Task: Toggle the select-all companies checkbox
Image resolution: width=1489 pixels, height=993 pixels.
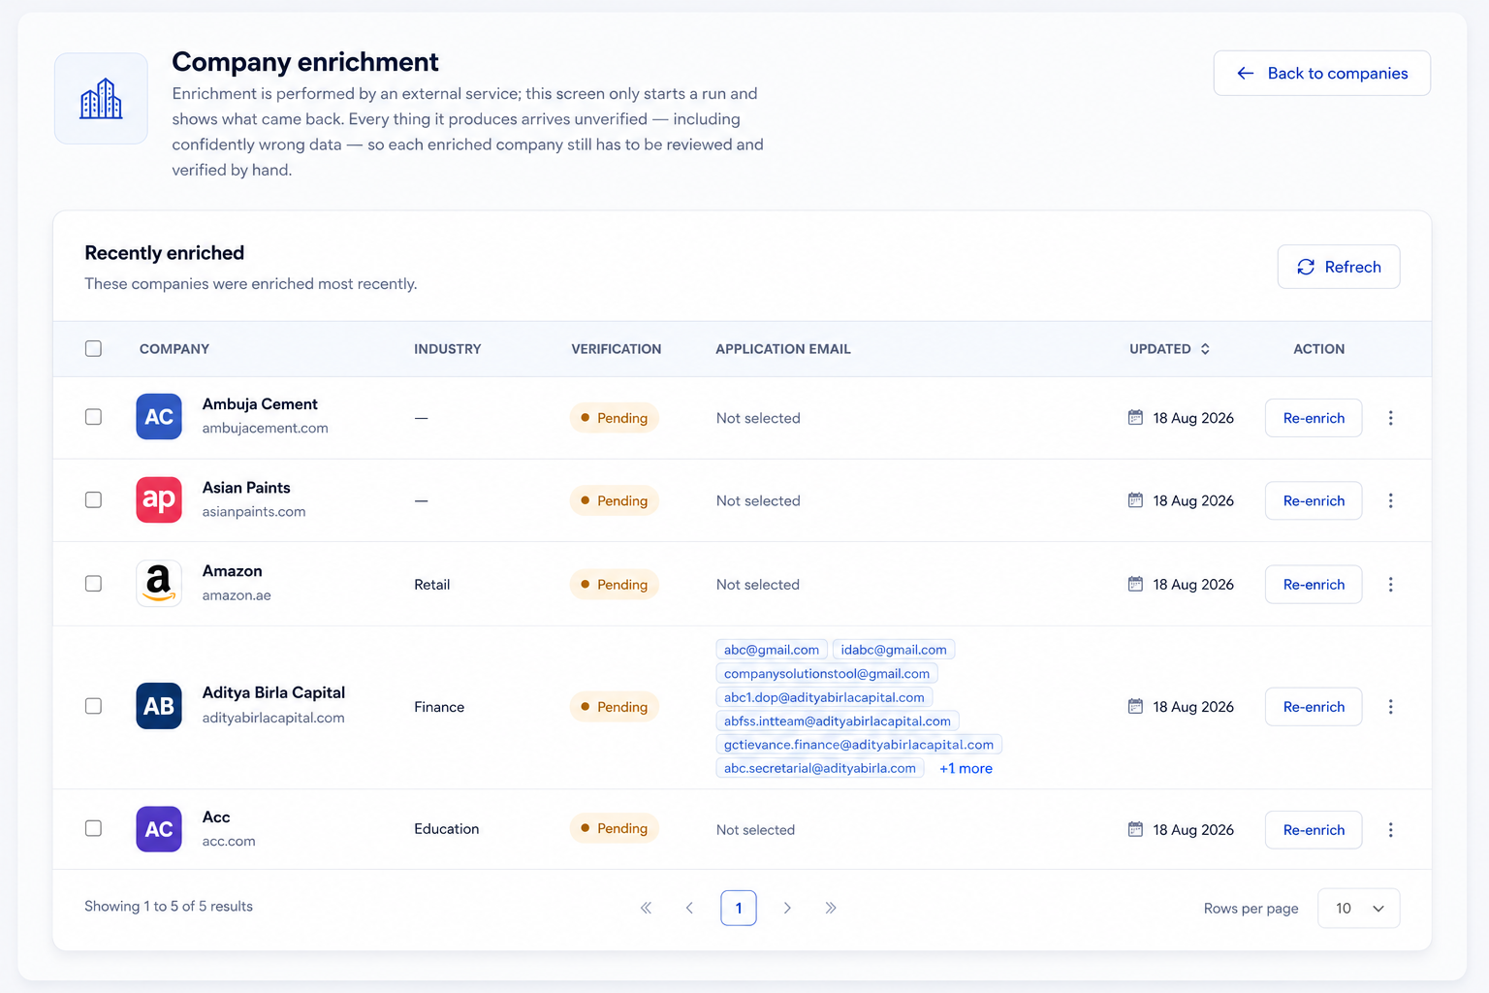Action: coord(93,348)
